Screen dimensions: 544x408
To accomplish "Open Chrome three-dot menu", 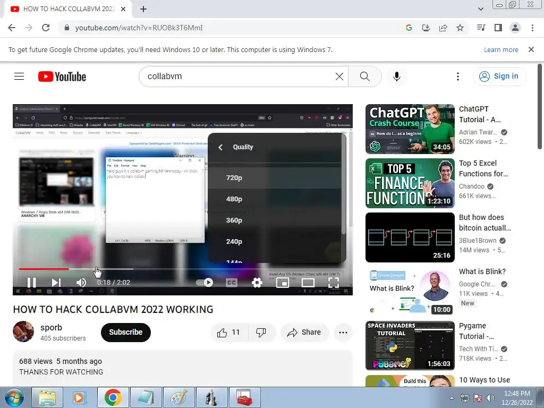I will click(532, 28).
